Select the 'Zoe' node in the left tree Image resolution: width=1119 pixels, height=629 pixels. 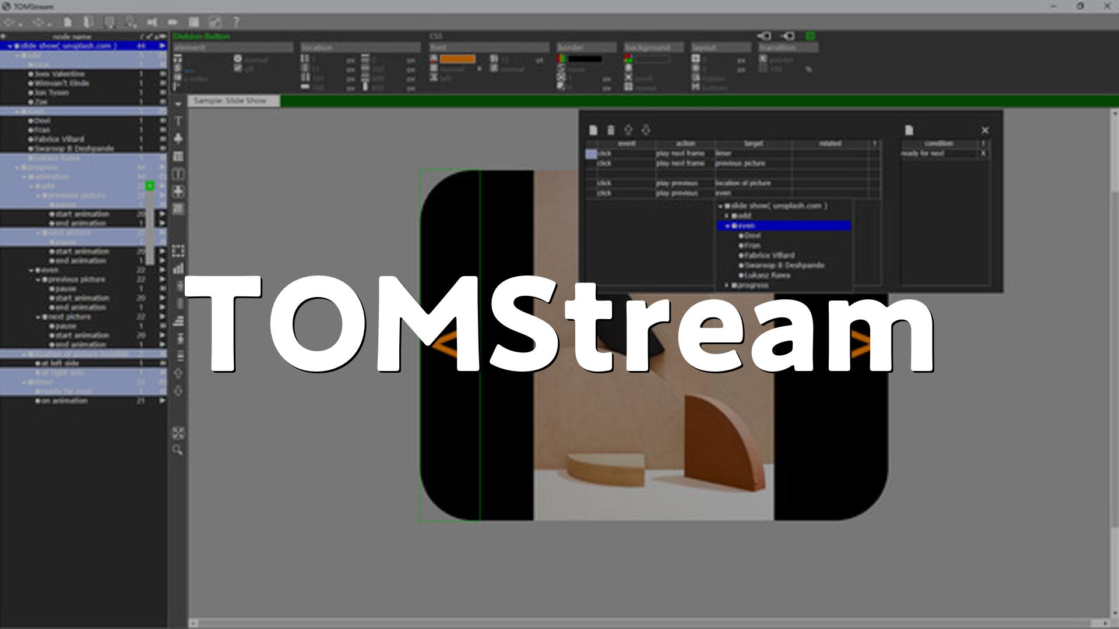click(x=41, y=102)
